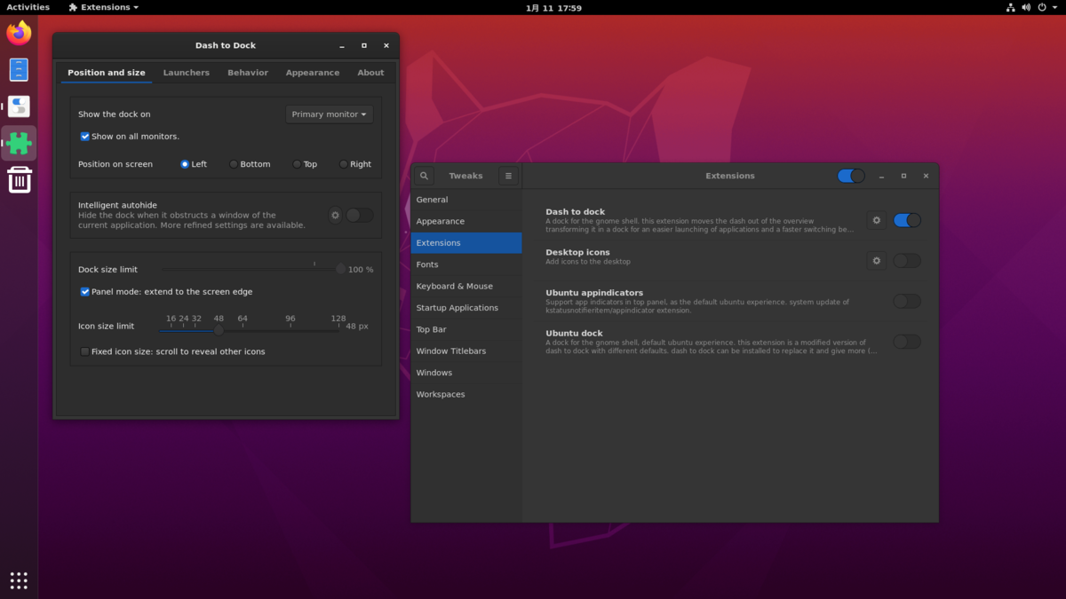This screenshot has width=1066, height=599.
Task: Switch to Position and size tab
Action: (107, 73)
